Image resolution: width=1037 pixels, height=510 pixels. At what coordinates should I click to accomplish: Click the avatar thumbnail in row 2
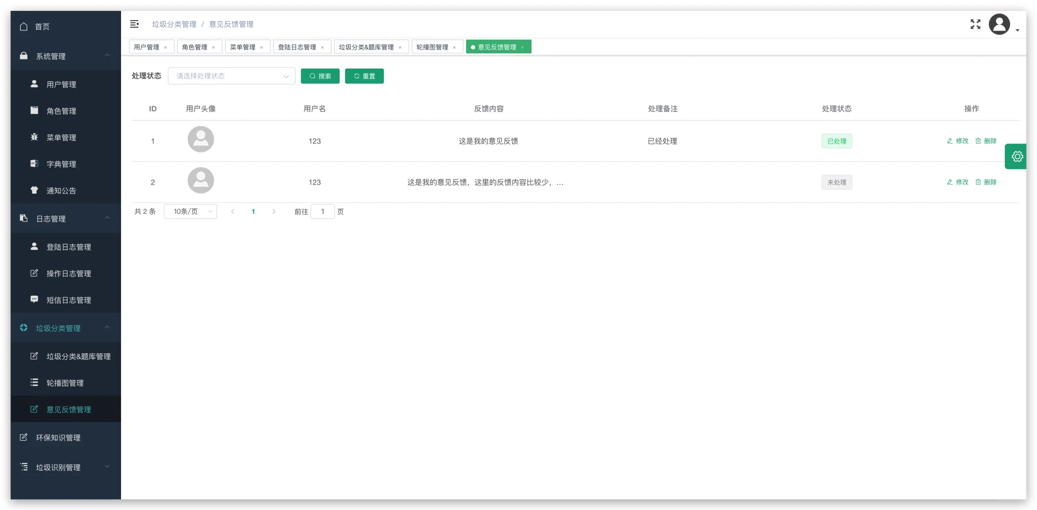pos(200,180)
